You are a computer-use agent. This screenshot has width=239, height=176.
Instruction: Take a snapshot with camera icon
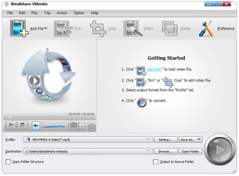tap(74, 125)
